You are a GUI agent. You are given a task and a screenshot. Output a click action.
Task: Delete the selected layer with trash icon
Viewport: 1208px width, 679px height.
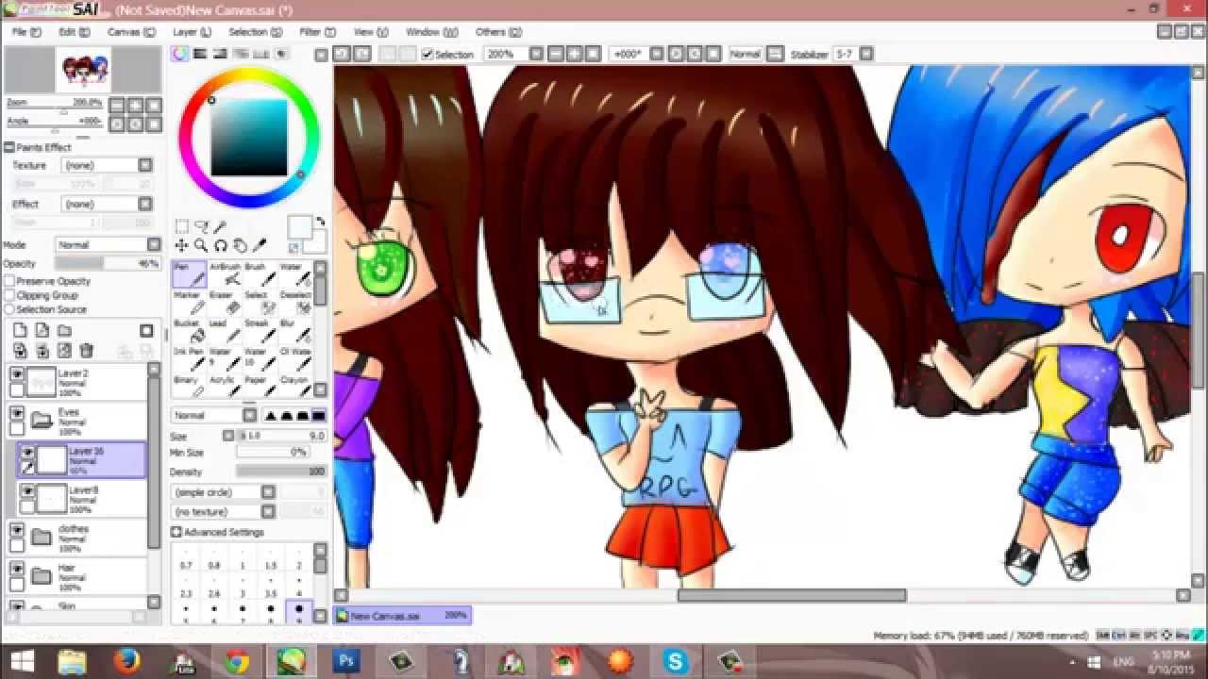(x=87, y=351)
